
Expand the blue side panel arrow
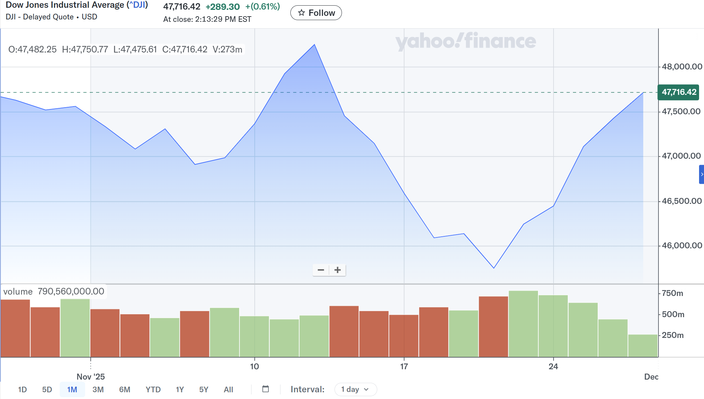702,175
